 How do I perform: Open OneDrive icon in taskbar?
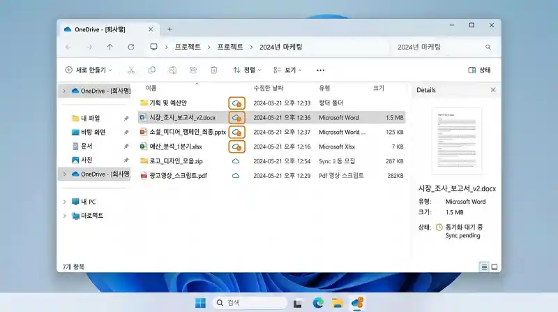point(357,303)
